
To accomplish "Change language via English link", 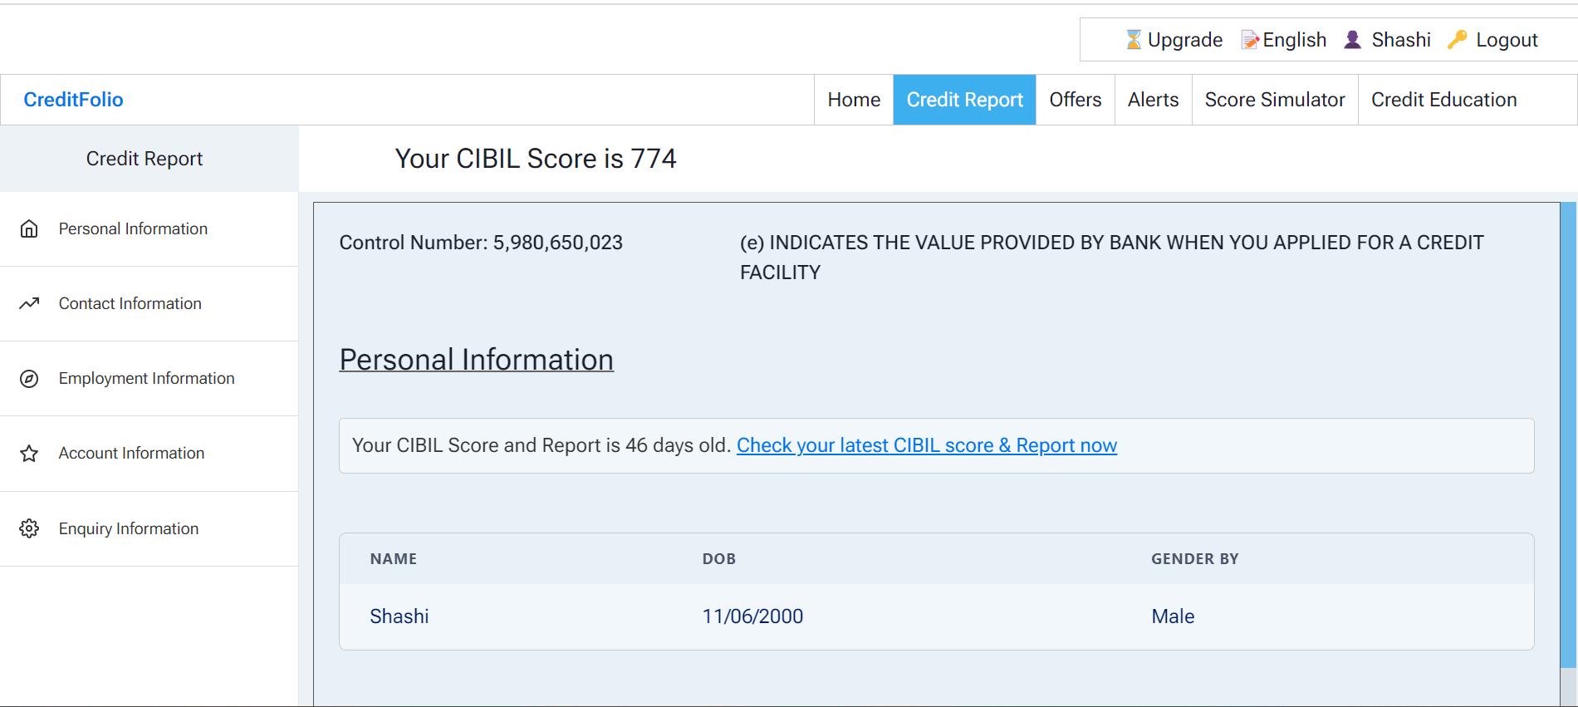I will 1294,40.
